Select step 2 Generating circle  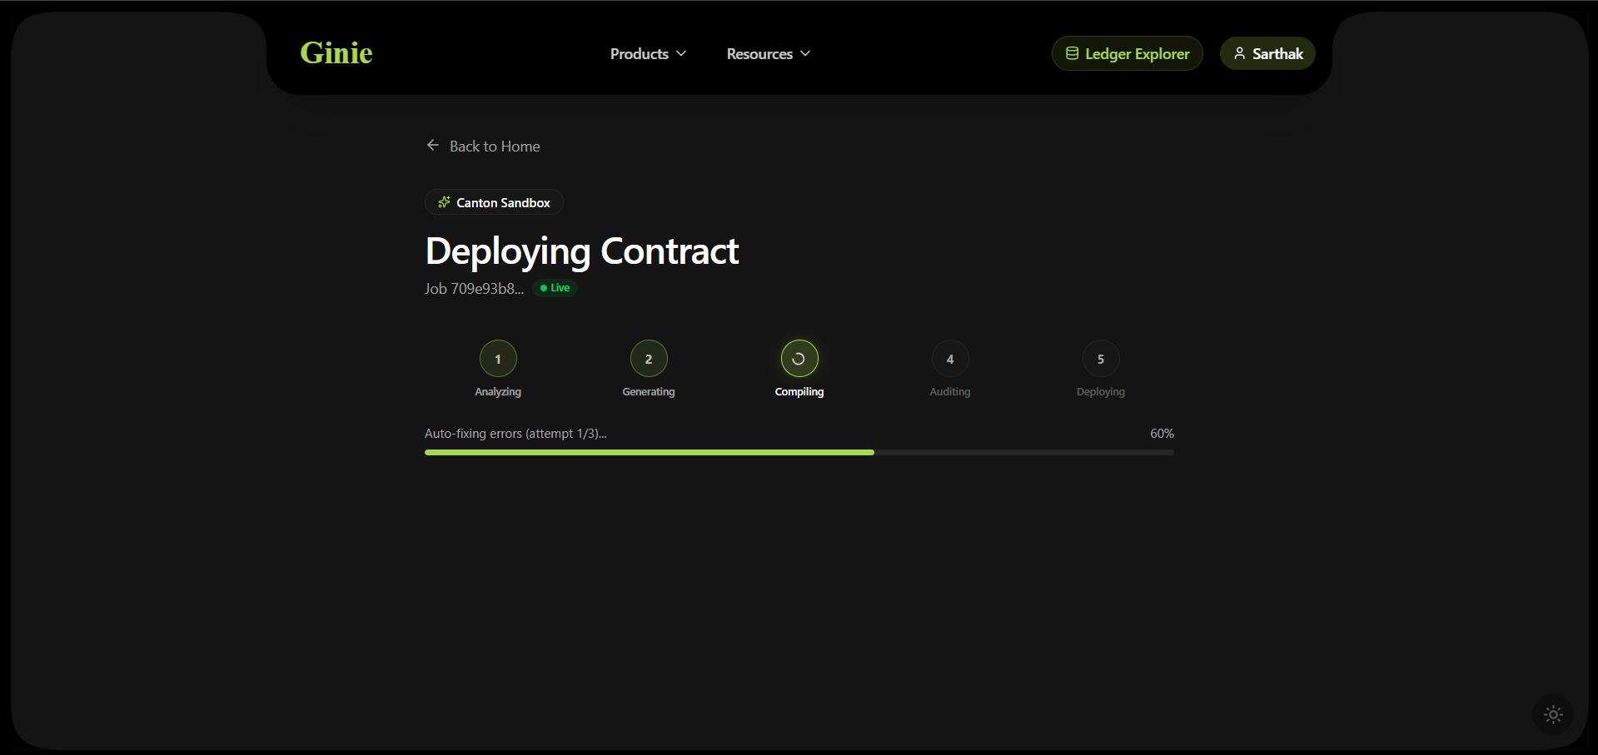pyautogui.click(x=649, y=359)
